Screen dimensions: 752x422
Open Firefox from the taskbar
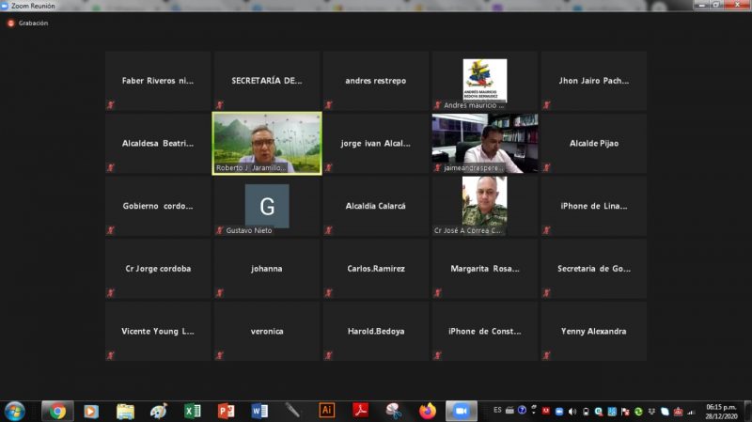pos(428,411)
